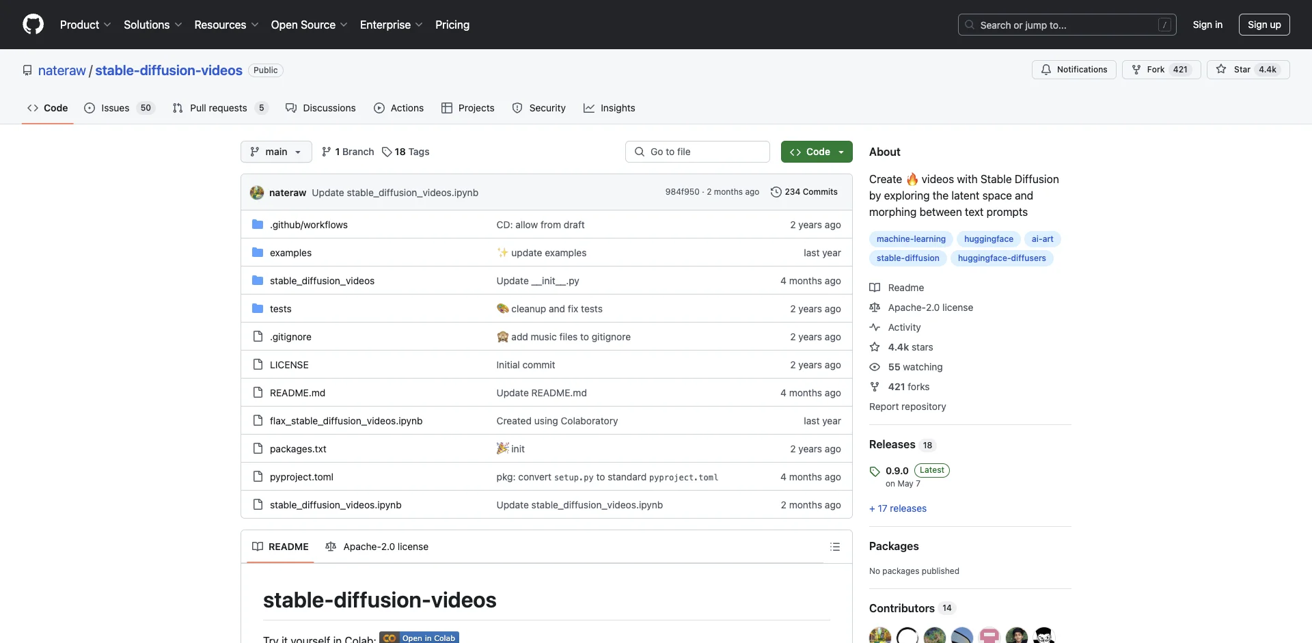Open flax_stable_diffusion_videos.ipynb file
The image size is (1312, 643).
coord(346,421)
